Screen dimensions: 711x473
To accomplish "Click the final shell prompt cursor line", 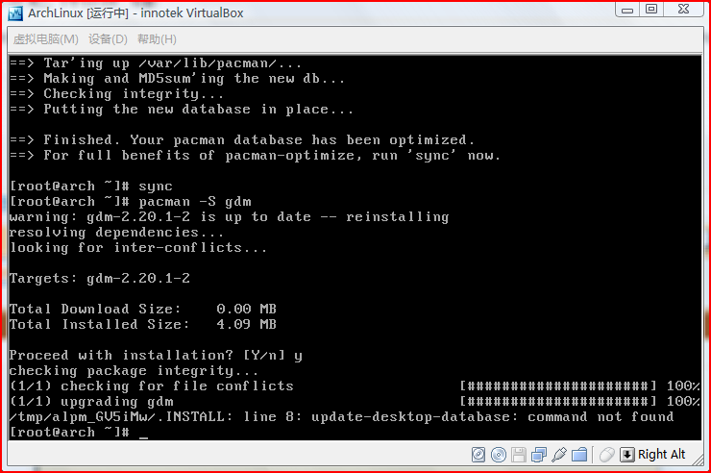I will point(79,433).
